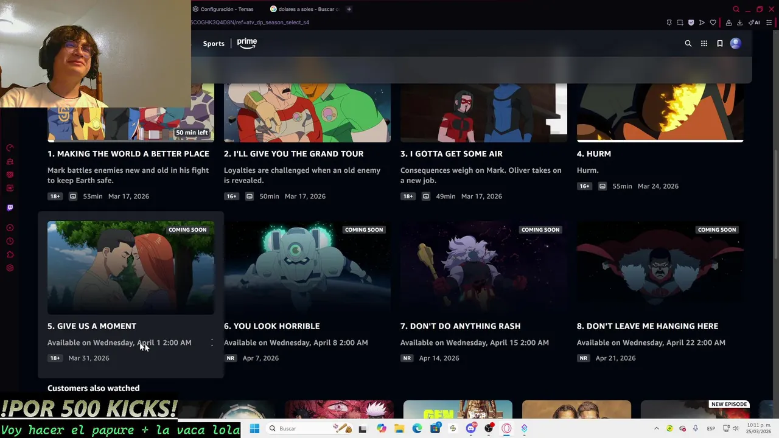Open Gen V card in Customers also watched
The image size is (779, 438).
click(x=458, y=410)
